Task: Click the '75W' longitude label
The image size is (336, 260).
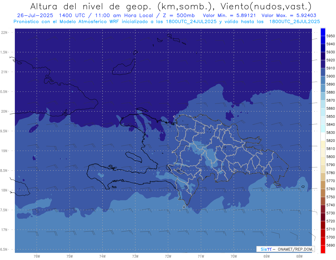Action: [x=70, y=257]
